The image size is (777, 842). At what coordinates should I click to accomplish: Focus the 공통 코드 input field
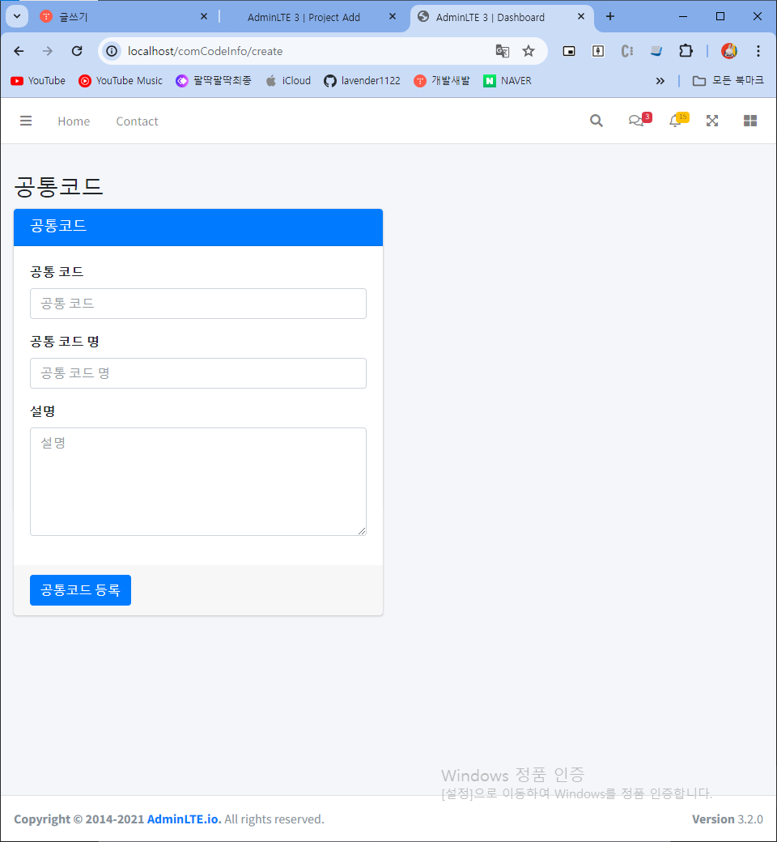point(198,304)
